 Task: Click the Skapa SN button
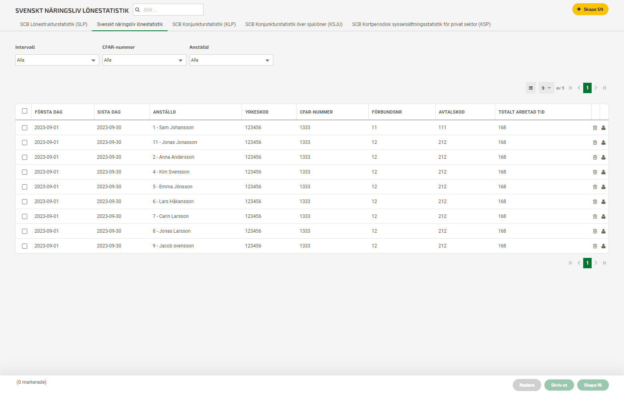point(590,9)
